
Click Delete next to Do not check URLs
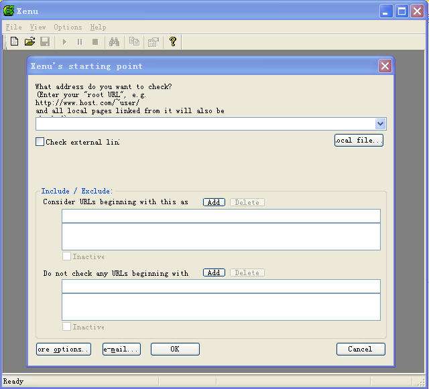point(247,273)
